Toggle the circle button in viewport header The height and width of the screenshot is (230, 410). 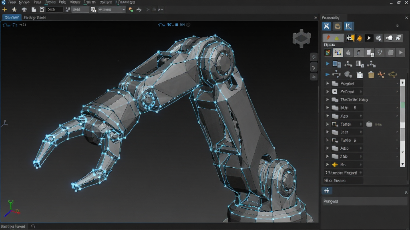coord(188,25)
